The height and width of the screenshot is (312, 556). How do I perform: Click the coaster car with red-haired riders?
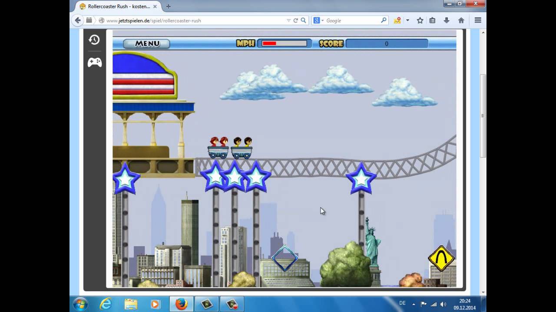(x=218, y=148)
